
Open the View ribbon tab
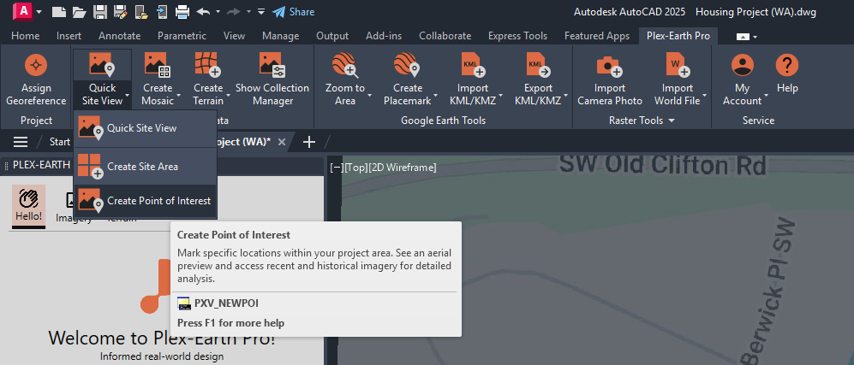point(234,36)
